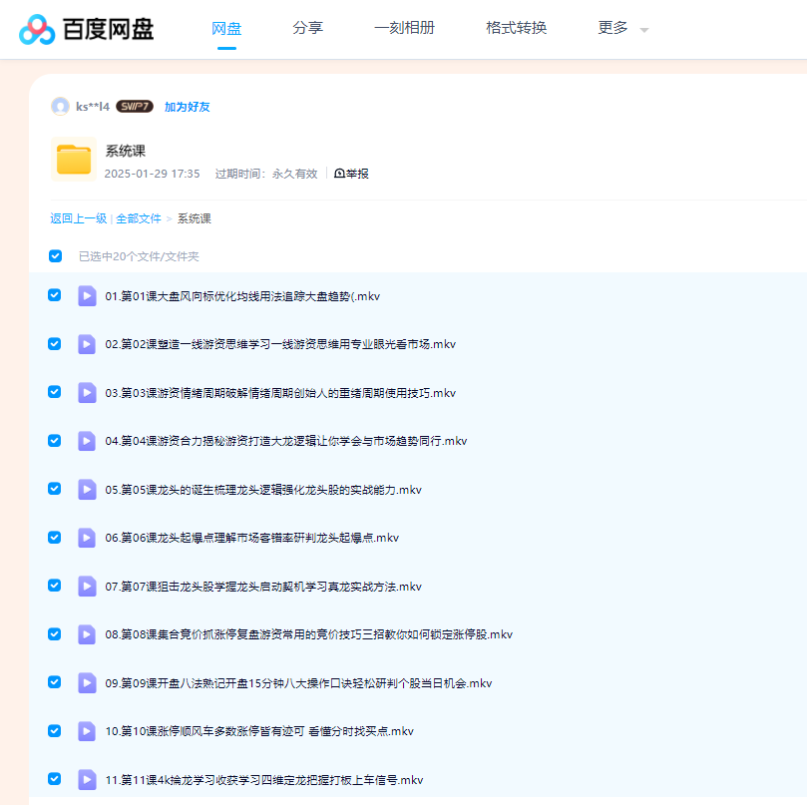807x805 pixels.
Task: Open file 04.第04课游资合力揭秘
Action: click(286, 441)
